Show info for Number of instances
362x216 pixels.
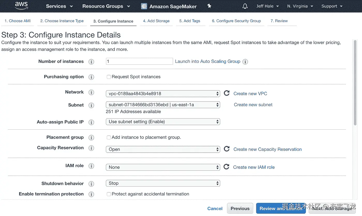click(x=91, y=62)
